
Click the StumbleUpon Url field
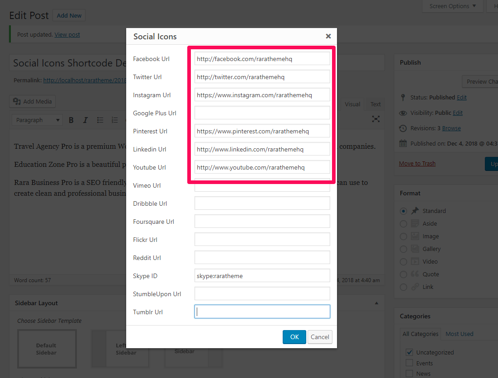[262, 294]
